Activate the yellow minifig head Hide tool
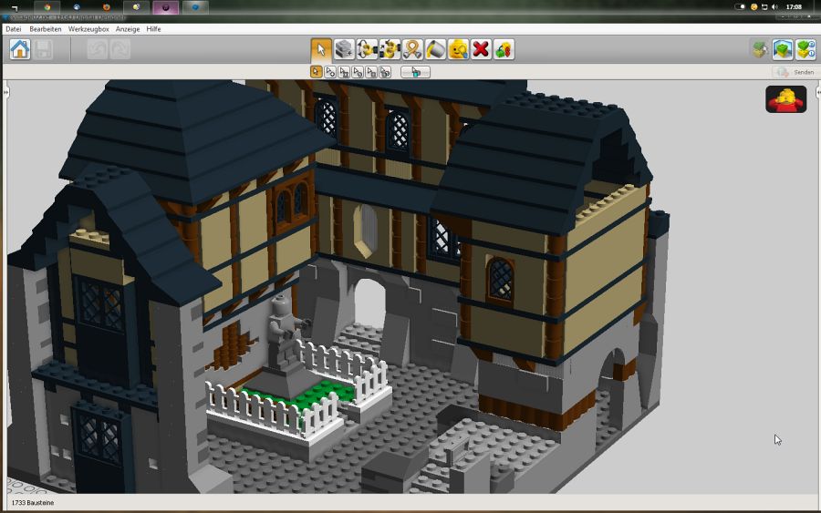The width and height of the screenshot is (821, 513). pyautogui.click(x=458, y=49)
